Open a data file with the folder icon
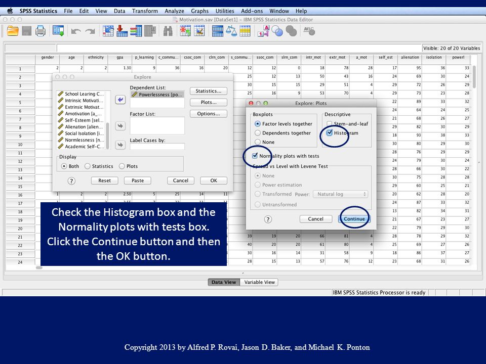Viewport: 486px width, 364px height. point(13,31)
